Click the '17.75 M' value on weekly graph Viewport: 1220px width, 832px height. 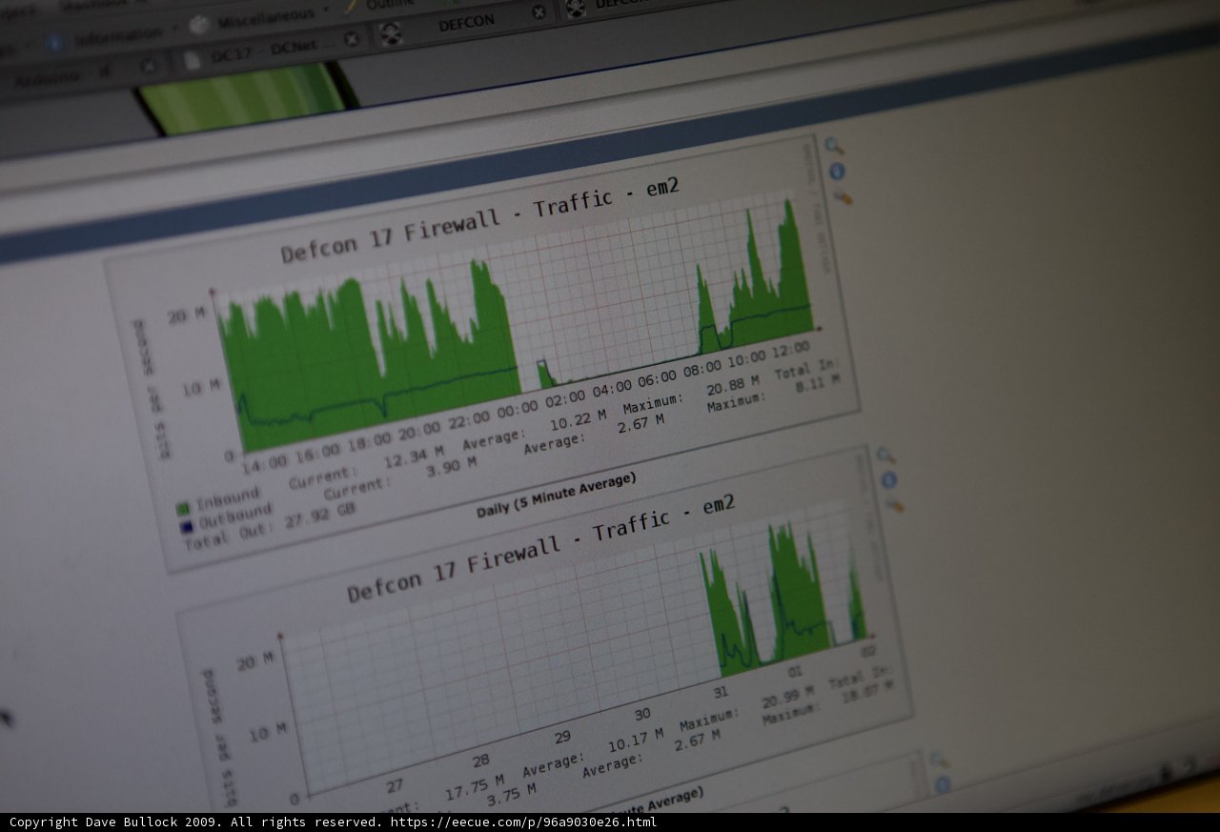coord(475,787)
